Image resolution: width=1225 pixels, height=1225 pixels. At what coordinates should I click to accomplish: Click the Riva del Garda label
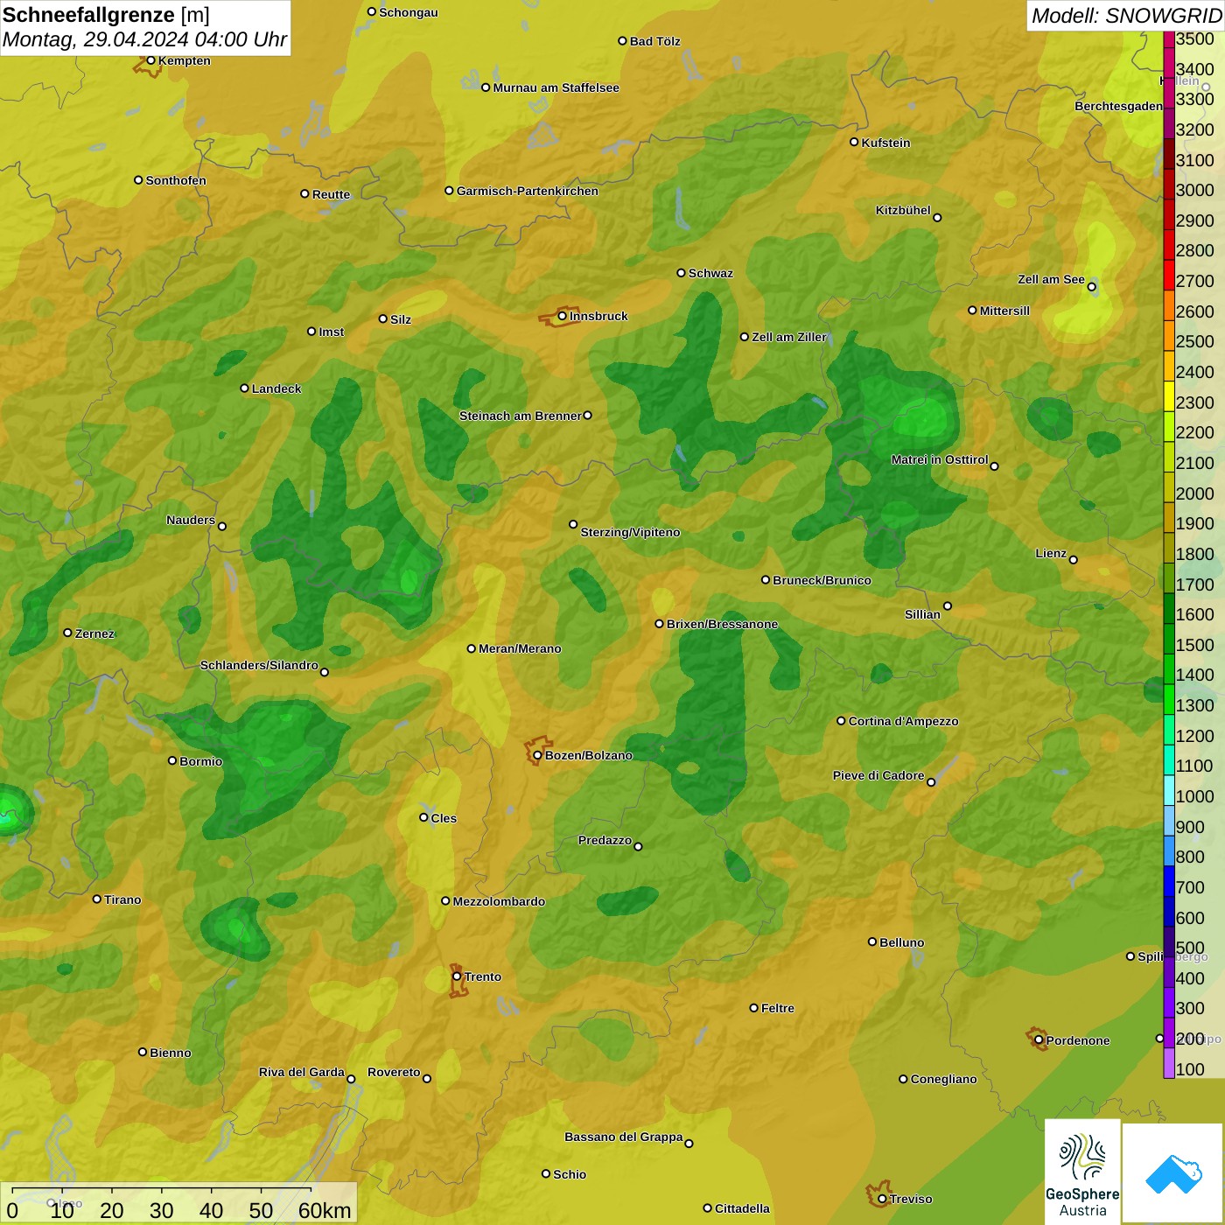click(x=302, y=1072)
